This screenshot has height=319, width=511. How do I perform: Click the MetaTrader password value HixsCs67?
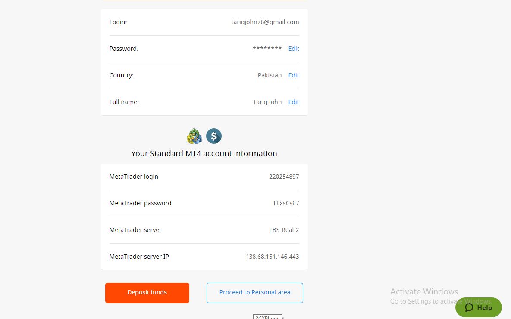click(286, 203)
